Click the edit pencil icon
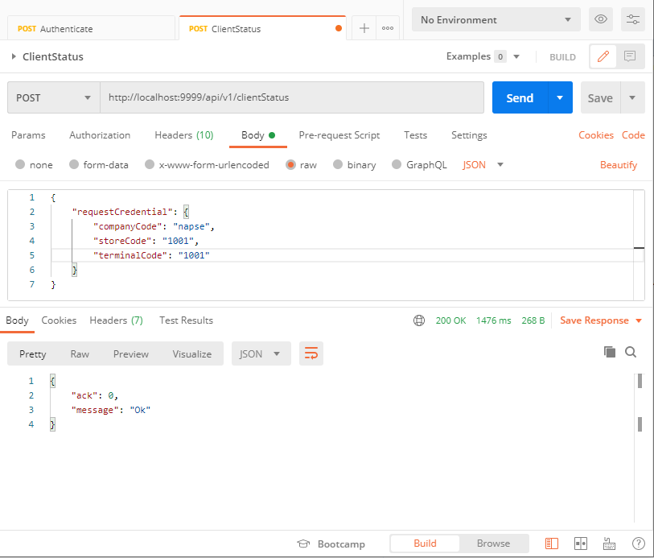 (603, 56)
